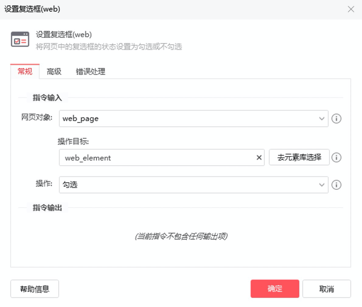Open the 网页对象 web_page dropdown
The width and height of the screenshot is (362, 307).
193,119
